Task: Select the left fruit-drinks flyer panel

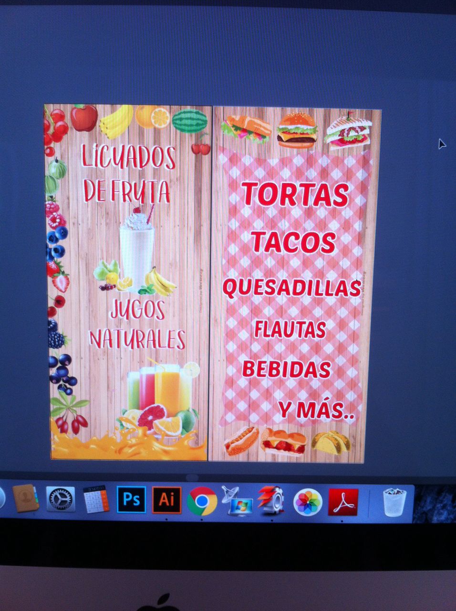Action: (x=126, y=282)
